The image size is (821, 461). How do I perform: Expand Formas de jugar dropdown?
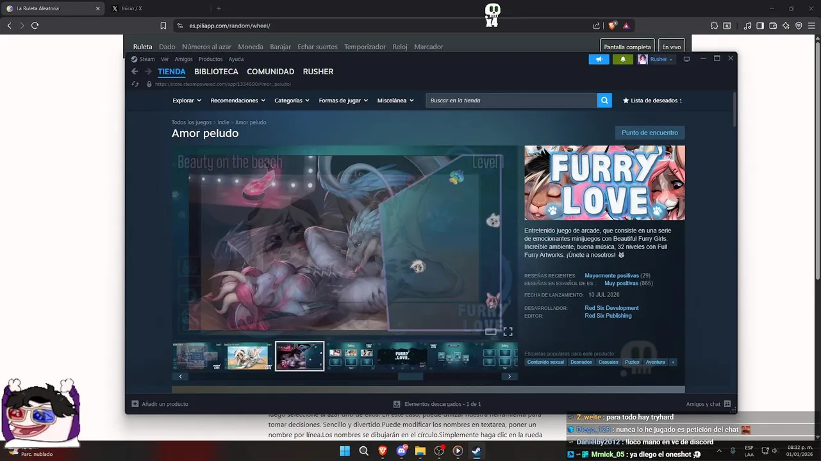coord(343,101)
